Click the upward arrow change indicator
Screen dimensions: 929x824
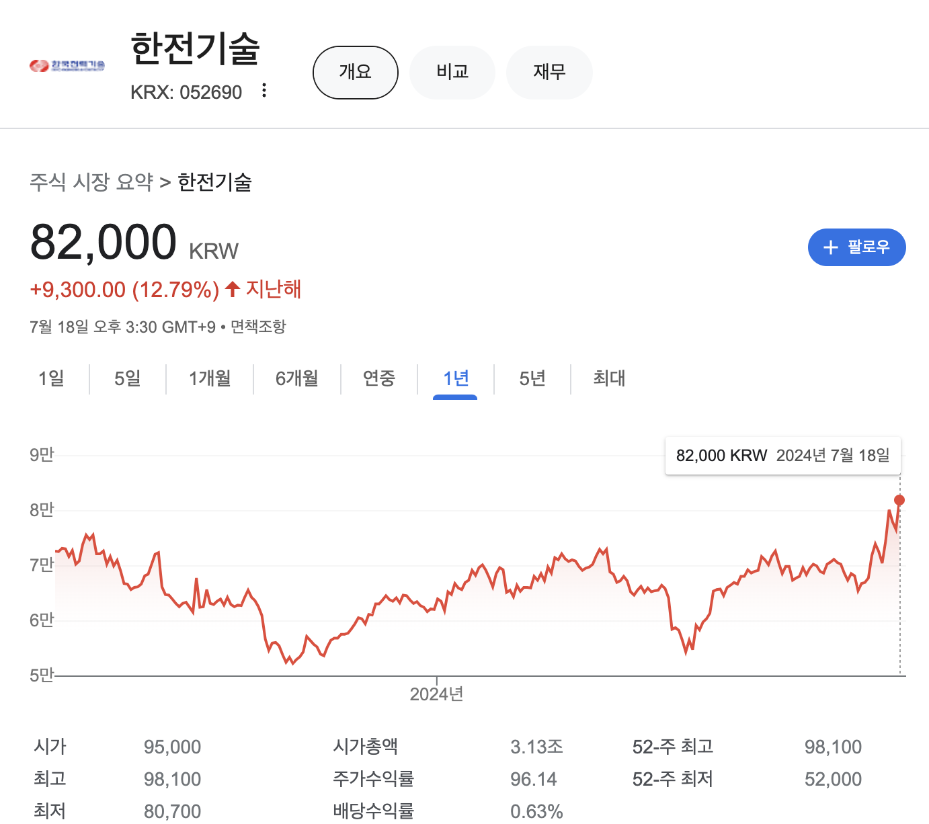point(233,289)
